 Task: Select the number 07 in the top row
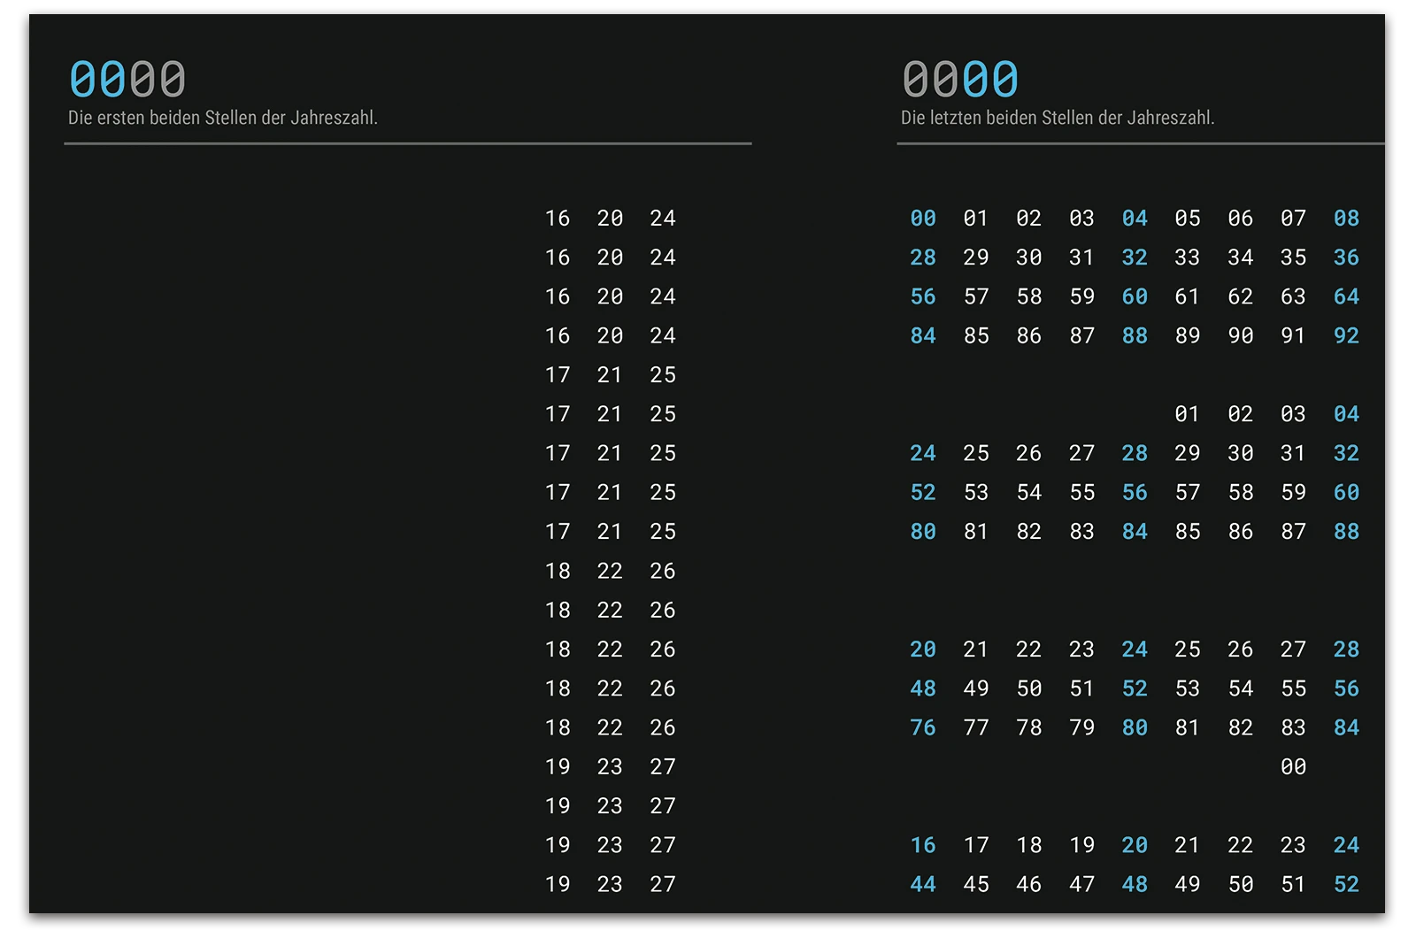pyautogui.click(x=1293, y=219)
